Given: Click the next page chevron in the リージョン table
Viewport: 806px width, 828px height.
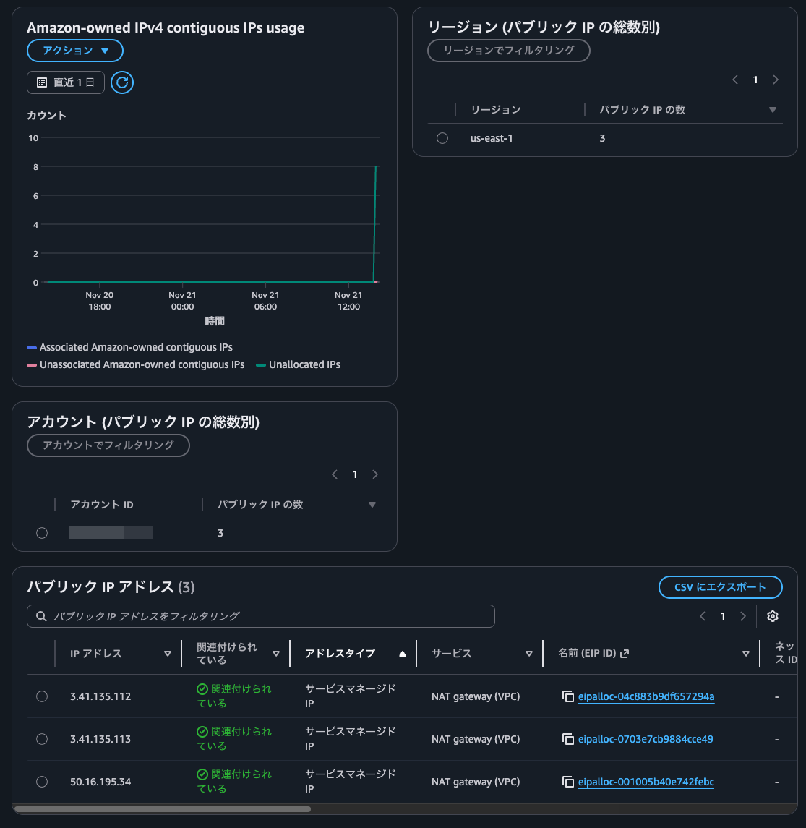Looking at the screenshot, I should click(776, 80).
